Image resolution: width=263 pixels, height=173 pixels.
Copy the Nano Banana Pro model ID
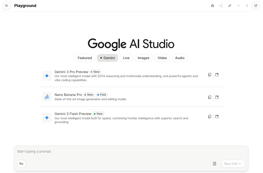click(x=210, y=97)
